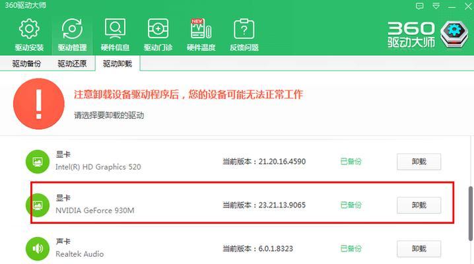The height and width of the screenshot is (264, 474).
Task: Click version text 23.21.13.9065
Action: [282, 205]
